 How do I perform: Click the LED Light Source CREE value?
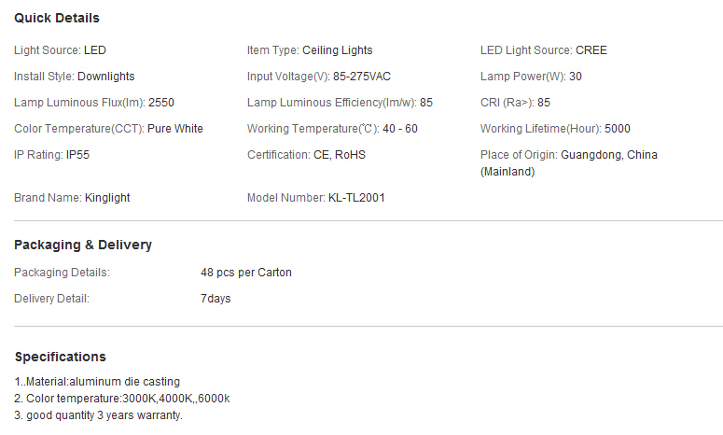591,50
